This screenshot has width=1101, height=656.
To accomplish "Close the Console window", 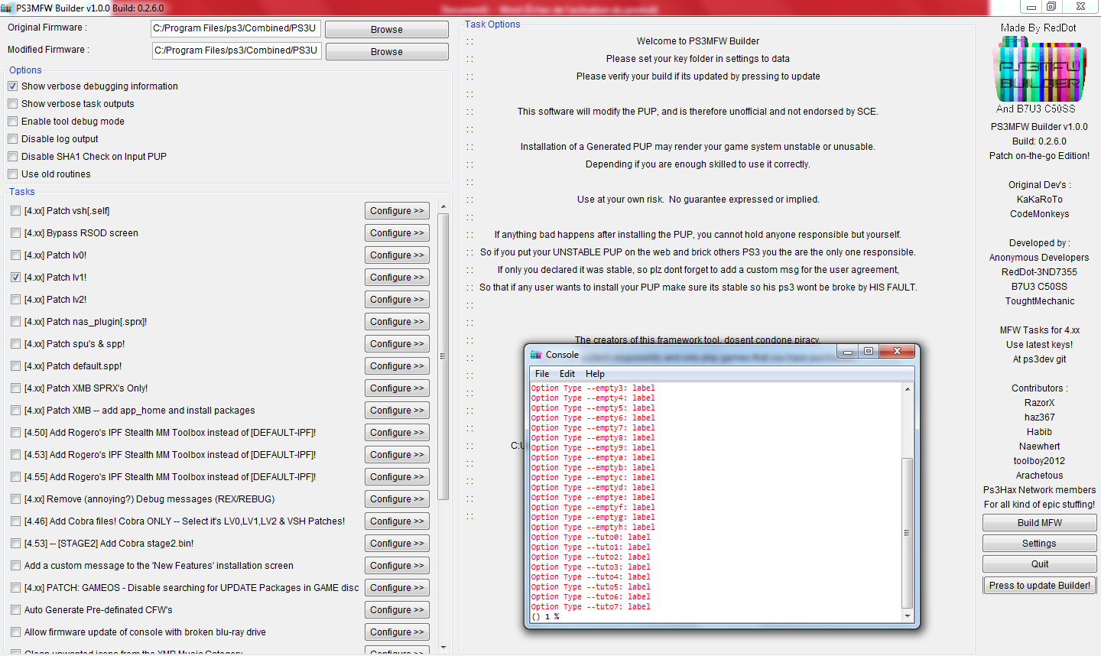I will coord(896,351).
